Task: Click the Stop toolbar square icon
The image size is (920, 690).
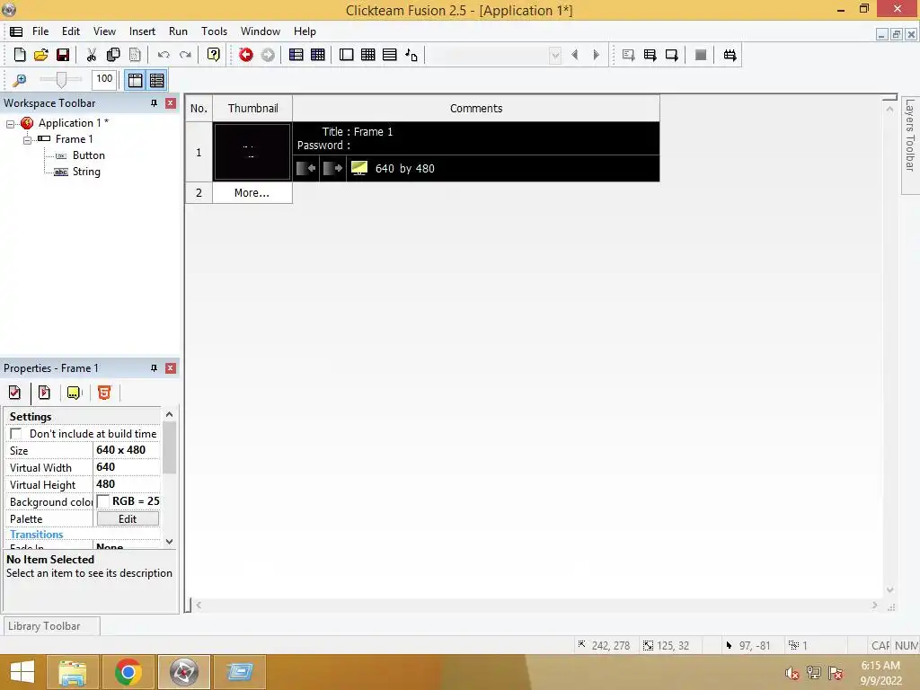Action: [701, 55]
